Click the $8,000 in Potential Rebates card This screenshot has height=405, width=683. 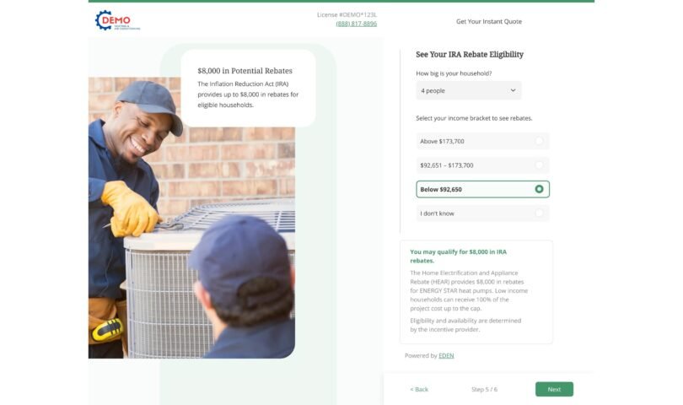pos(248,88)
